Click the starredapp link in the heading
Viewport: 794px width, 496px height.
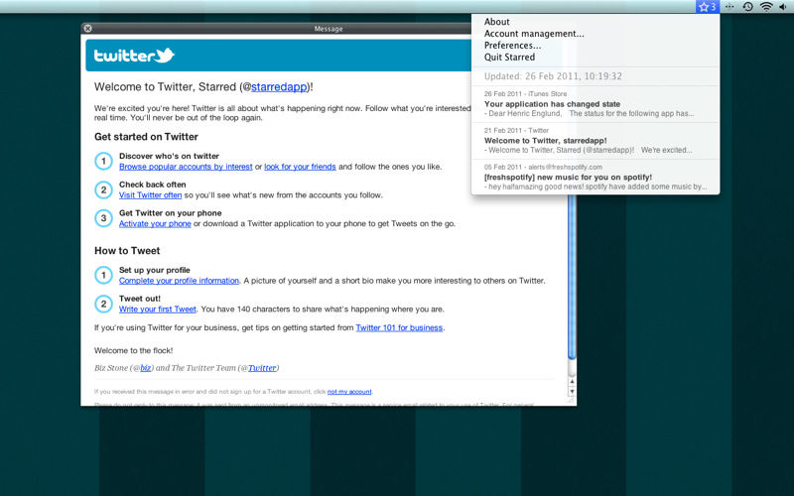click(279, 87)
